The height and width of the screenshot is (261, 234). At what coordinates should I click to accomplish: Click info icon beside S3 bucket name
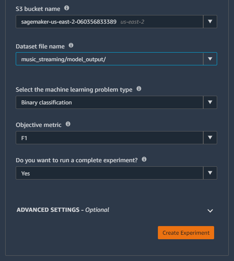click(67, 8)
